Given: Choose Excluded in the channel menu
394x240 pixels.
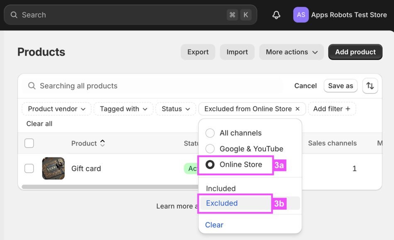Looking at the screenshot, I should [x=222, y=203].
